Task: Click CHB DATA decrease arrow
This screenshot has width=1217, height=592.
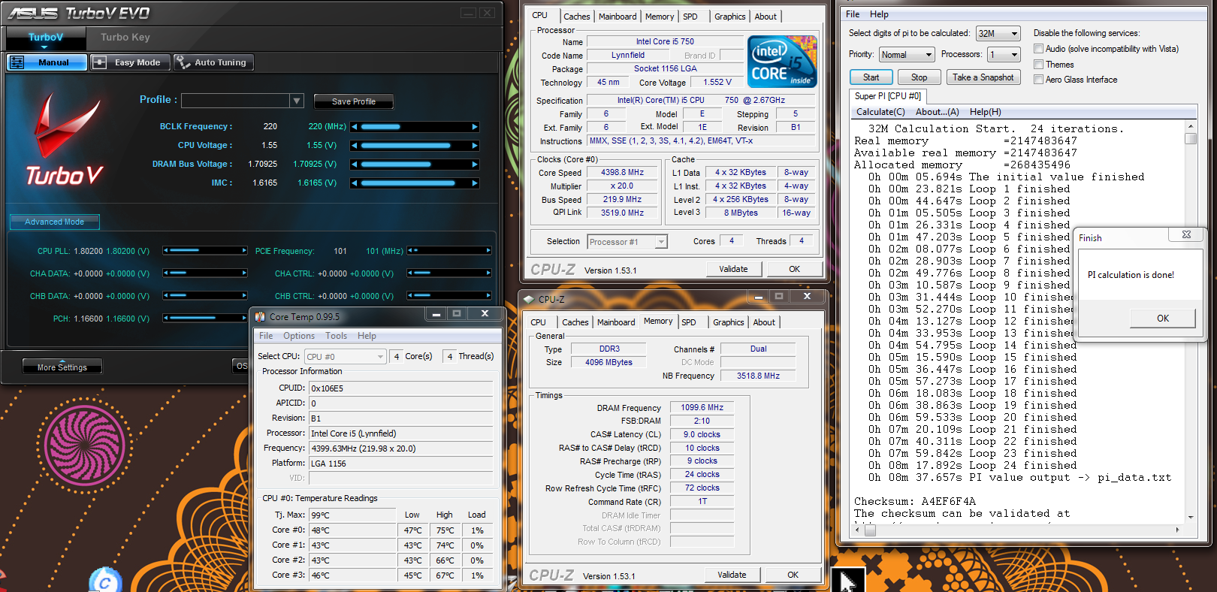Action: point(166,296)
